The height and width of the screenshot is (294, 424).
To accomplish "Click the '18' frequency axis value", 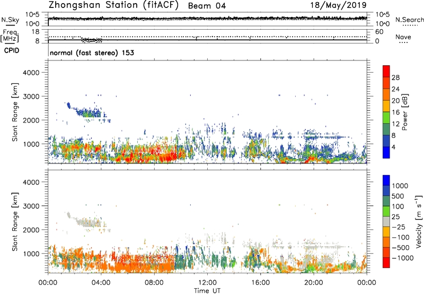I will (36, 31).
